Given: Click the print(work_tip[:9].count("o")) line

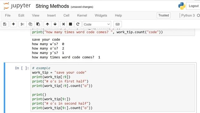Looking at the screenshot, I should click(x=62, y=86).
